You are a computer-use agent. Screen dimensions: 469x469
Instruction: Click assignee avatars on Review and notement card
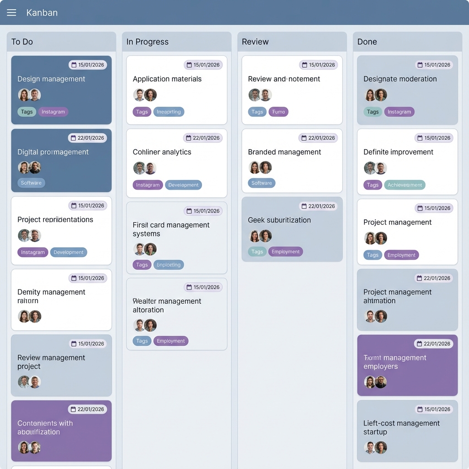260,95
